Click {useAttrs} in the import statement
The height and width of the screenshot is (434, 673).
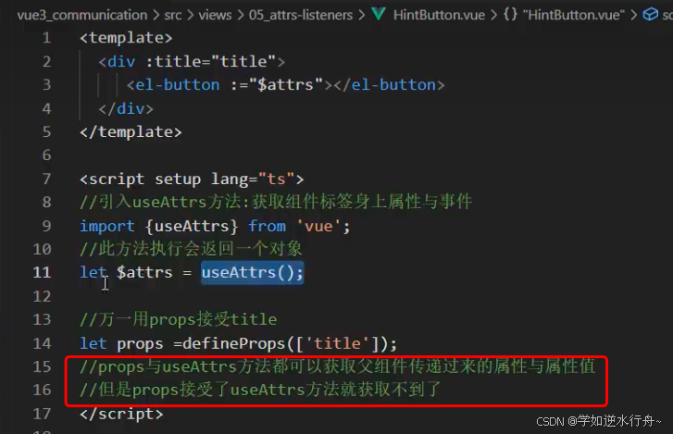(192, 226)
